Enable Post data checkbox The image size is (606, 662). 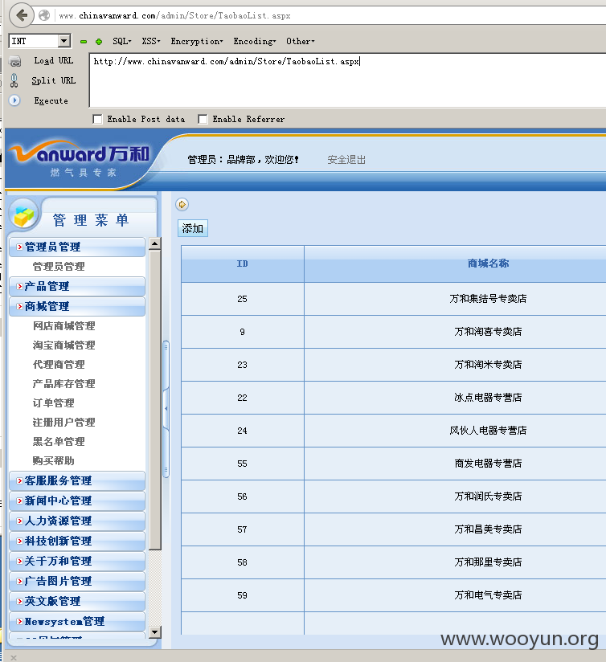(97, 119)
